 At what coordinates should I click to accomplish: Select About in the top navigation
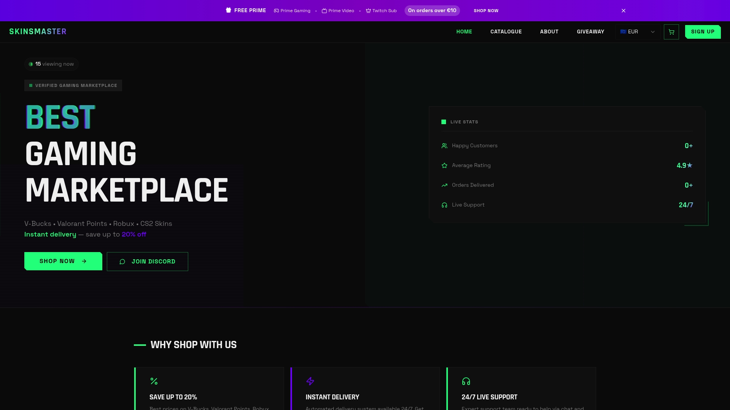click(x=549, y=32)
